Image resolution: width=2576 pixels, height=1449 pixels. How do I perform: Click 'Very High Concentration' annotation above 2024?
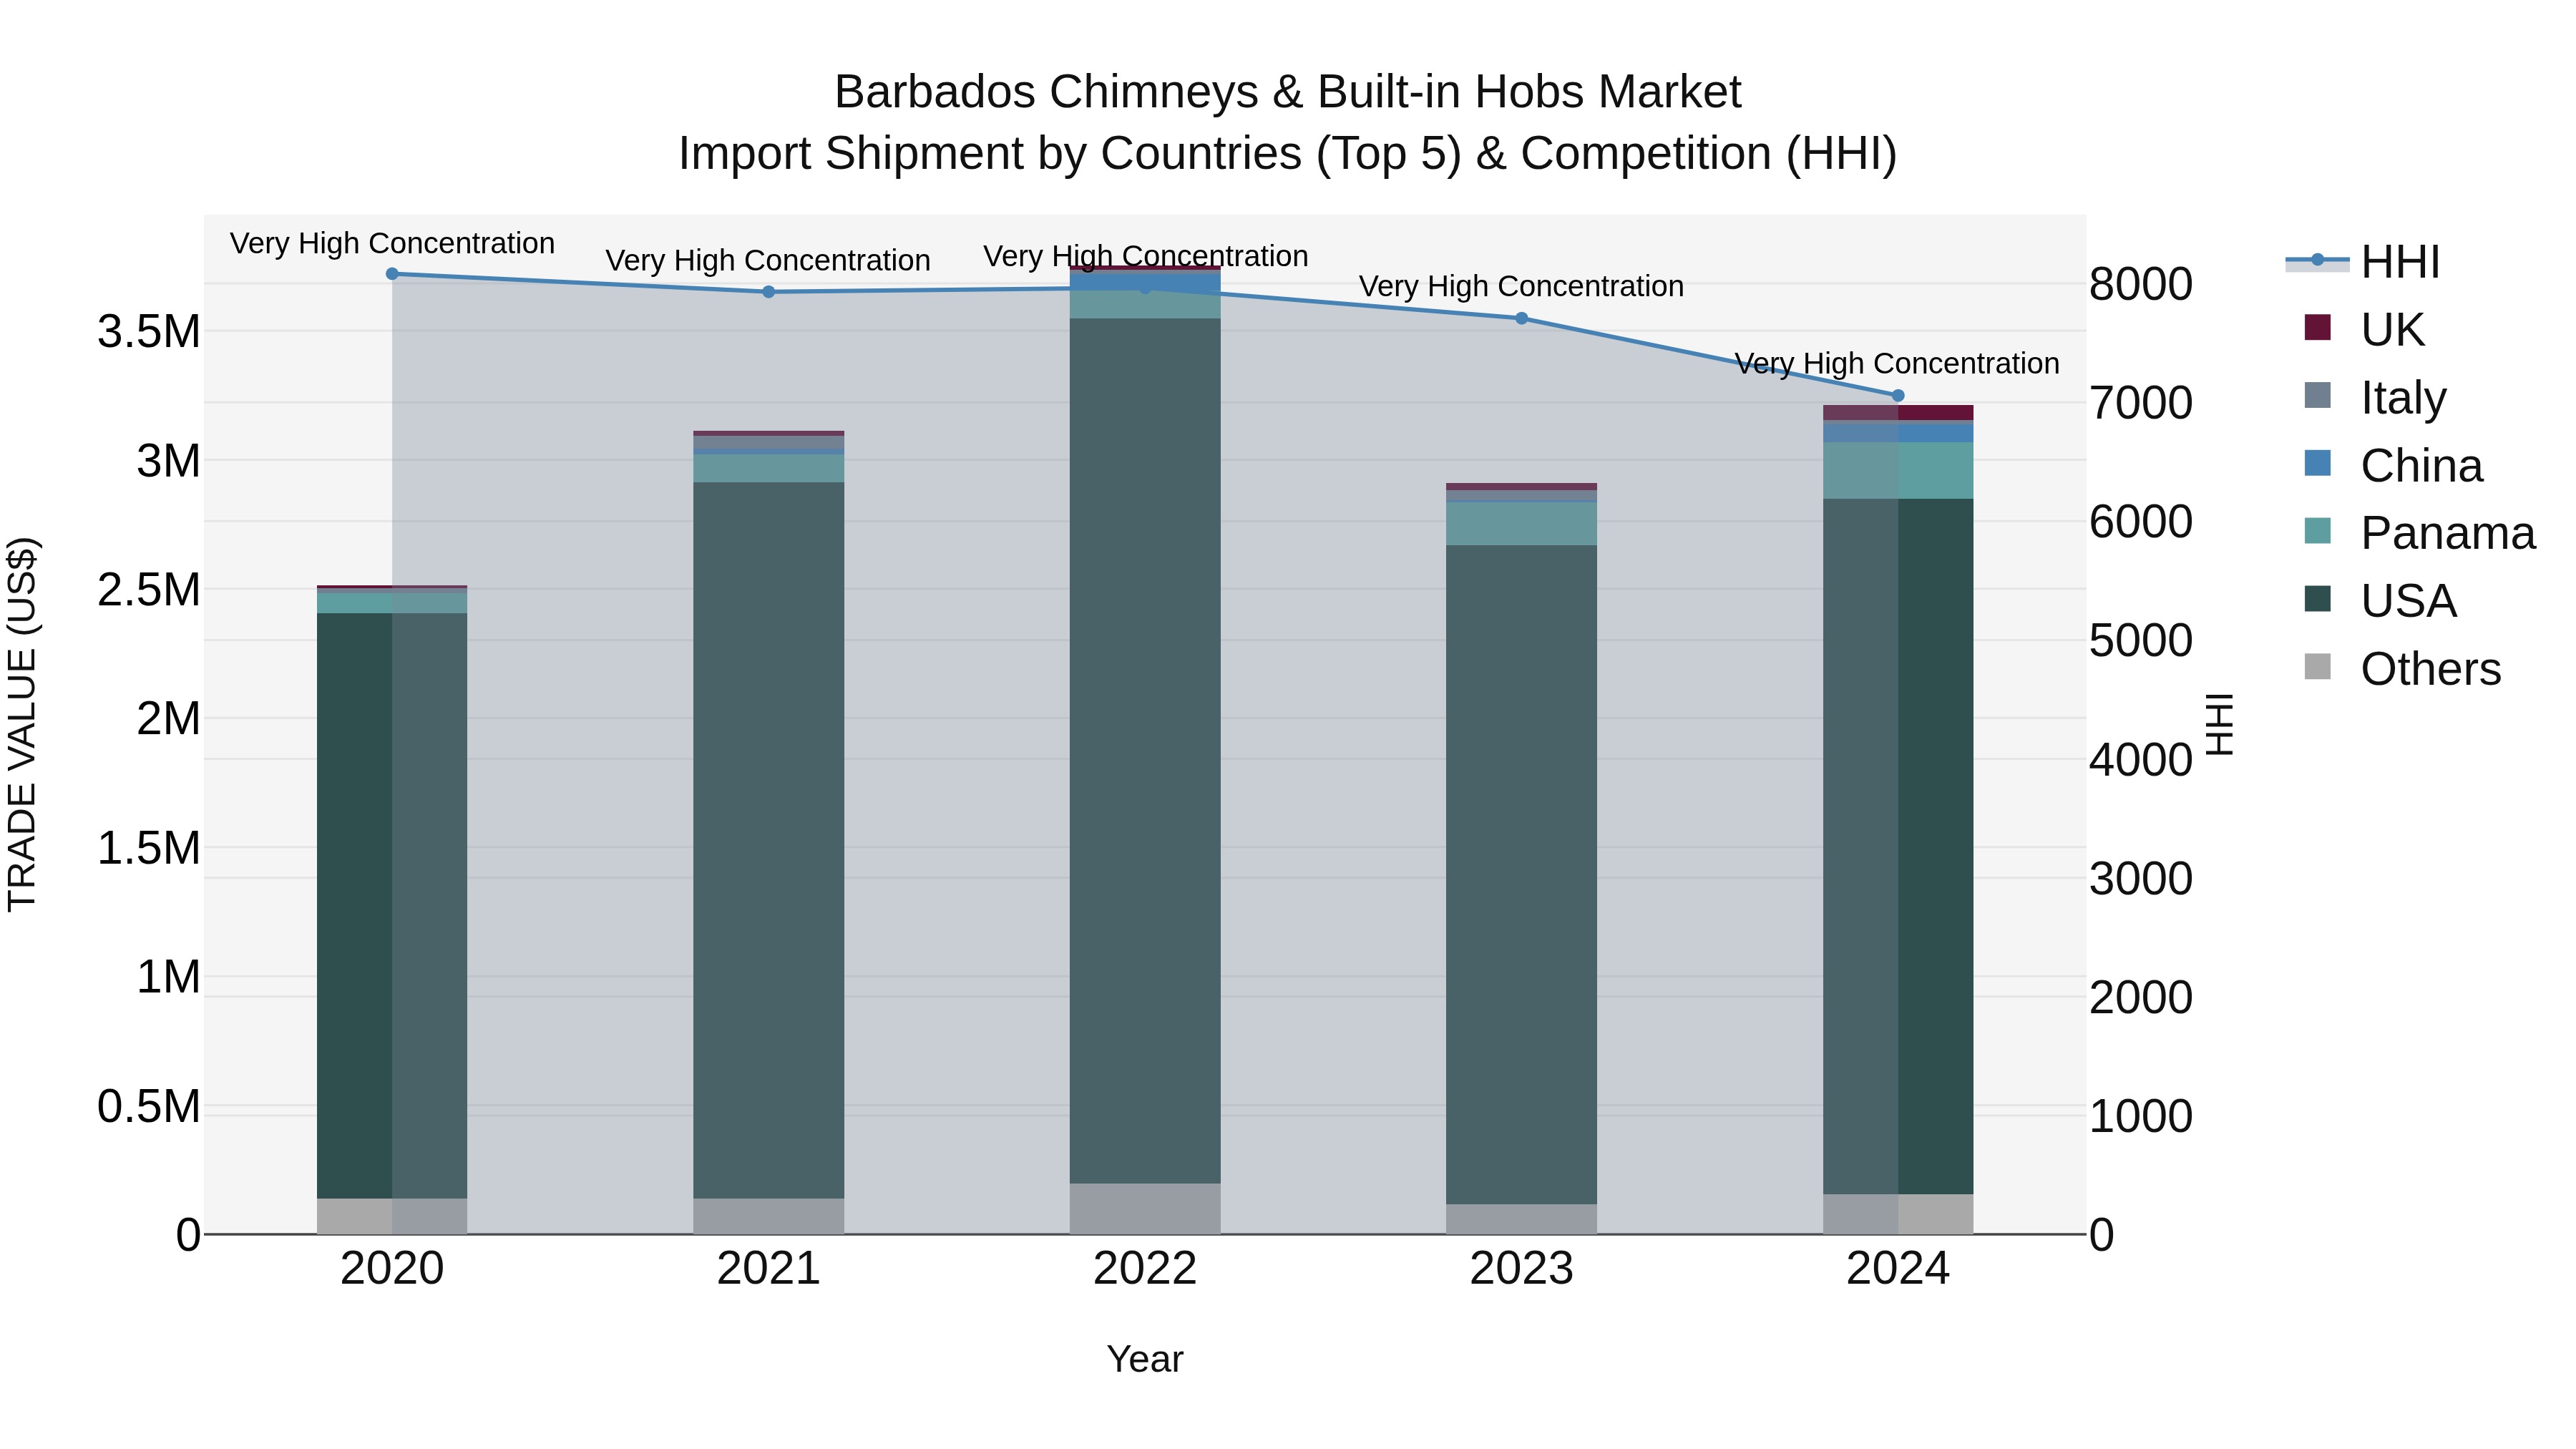tap(1897, 364)
